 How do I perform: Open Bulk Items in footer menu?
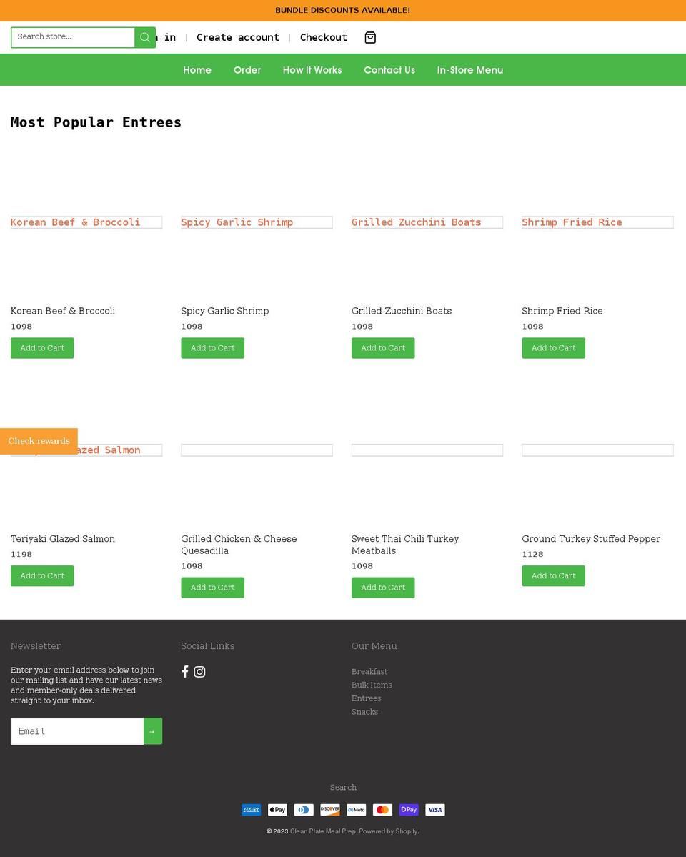click(x=372, y=685)
